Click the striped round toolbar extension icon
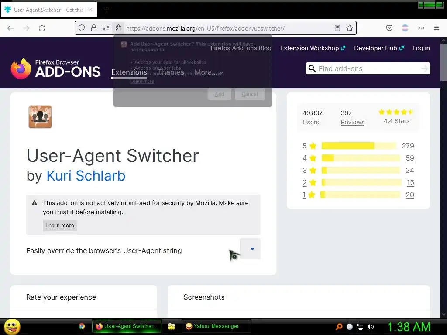Viewport: 447px width, 335px height. pos(405,28)
